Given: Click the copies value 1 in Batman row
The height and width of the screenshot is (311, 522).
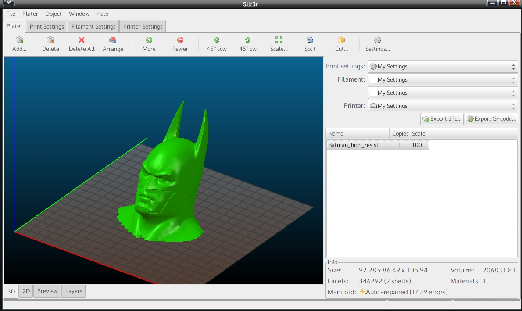Looking at the screenshot, I should 400,145.
